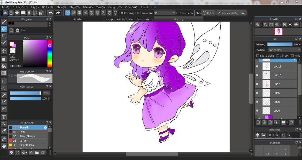Enable the Cạnh mềm checkbox

click(x=179, y=13)
